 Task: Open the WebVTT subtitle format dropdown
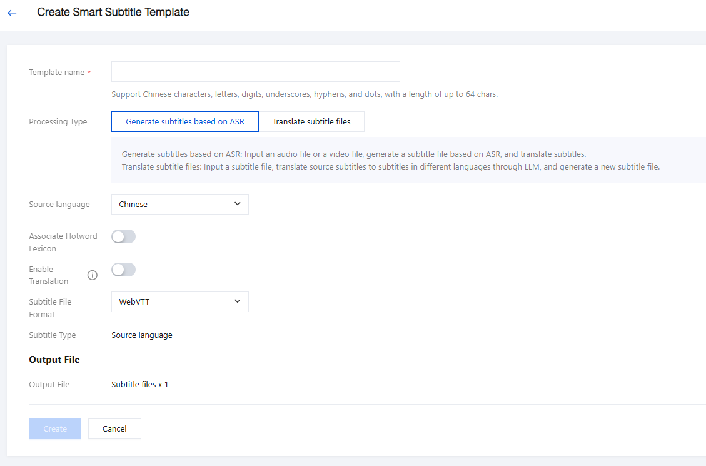tap(179, 301)
